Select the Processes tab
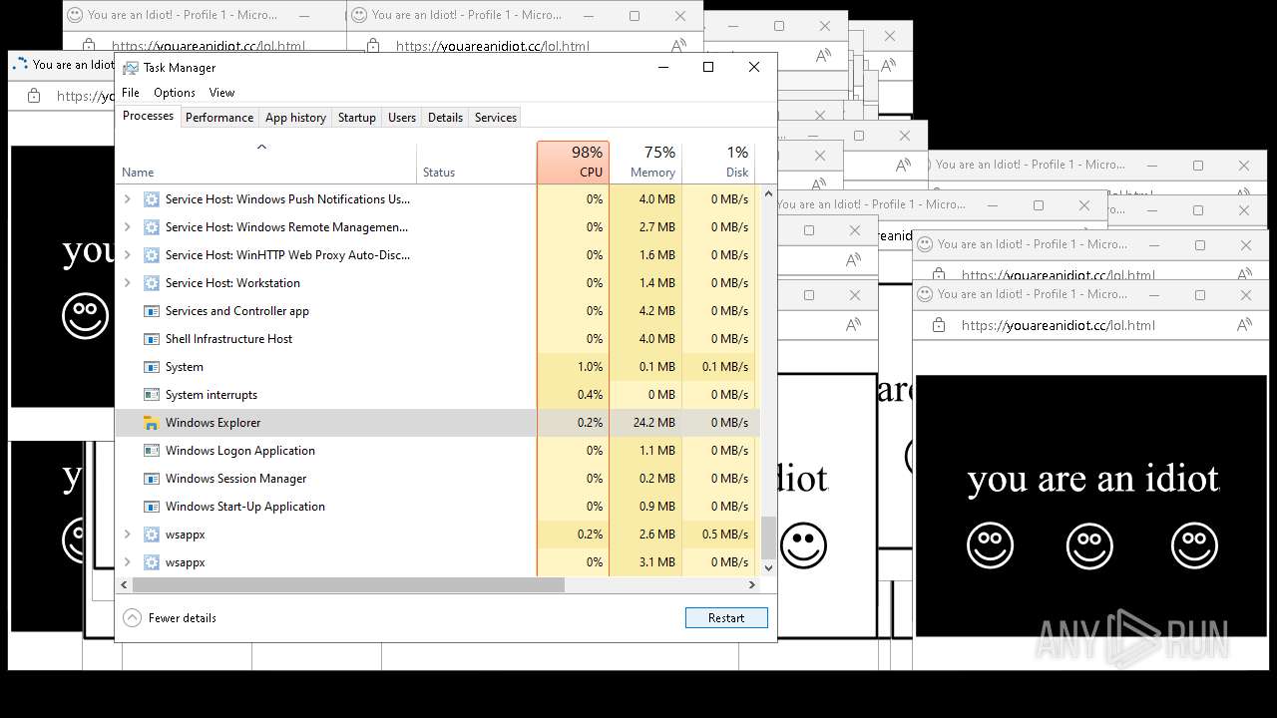The width and height of the screenshot is (1277, 718). 148,116
